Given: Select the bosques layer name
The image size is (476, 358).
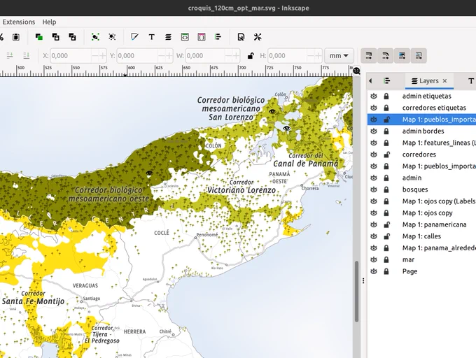Looking at the screenshot, I should tap(415, 189).
